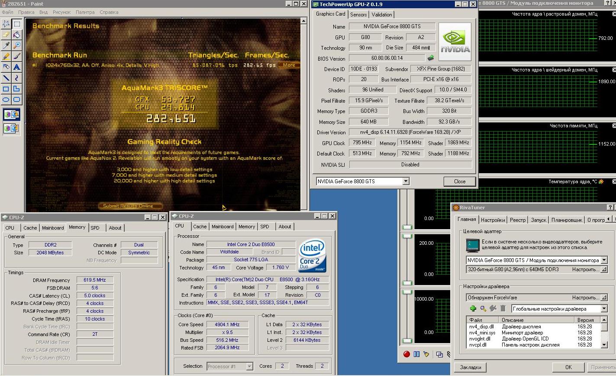Close the Частота памяти graph panel
Viewport: 616px width, 376px height.
pos(614,126)
